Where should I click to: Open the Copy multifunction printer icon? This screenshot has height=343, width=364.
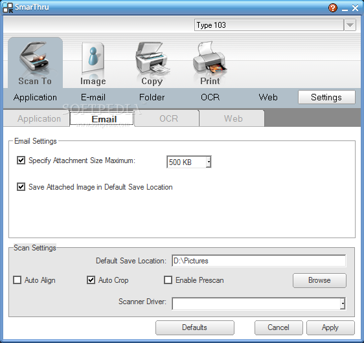coord(152,63)
